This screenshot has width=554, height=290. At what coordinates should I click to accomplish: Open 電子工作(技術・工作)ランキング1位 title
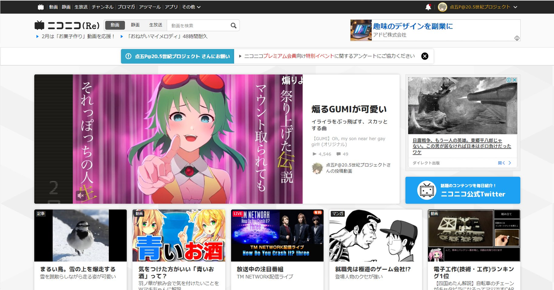coord(474,272)
